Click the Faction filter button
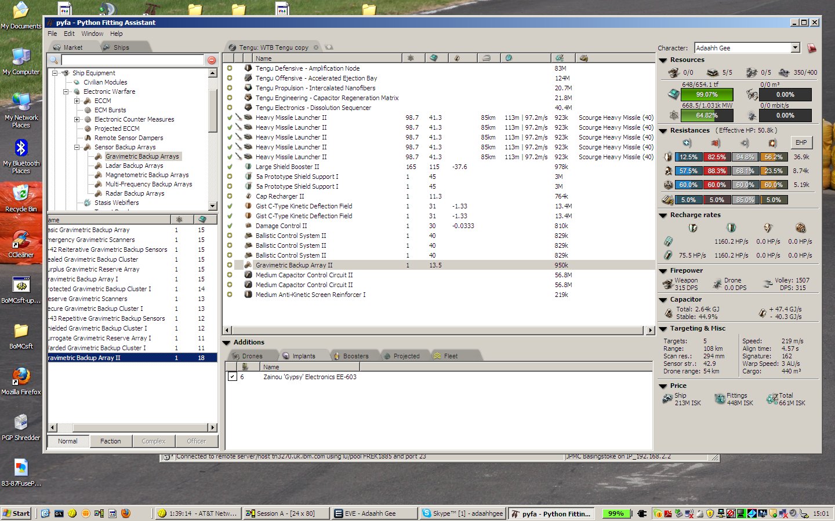Viewport: 835px width, 521px height. click(111, 441)
